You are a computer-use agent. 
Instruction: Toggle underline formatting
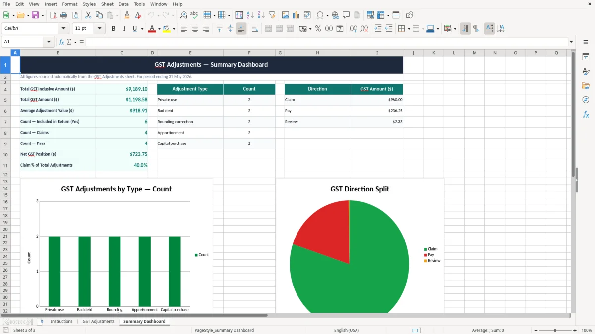click(x=135, y=29)
